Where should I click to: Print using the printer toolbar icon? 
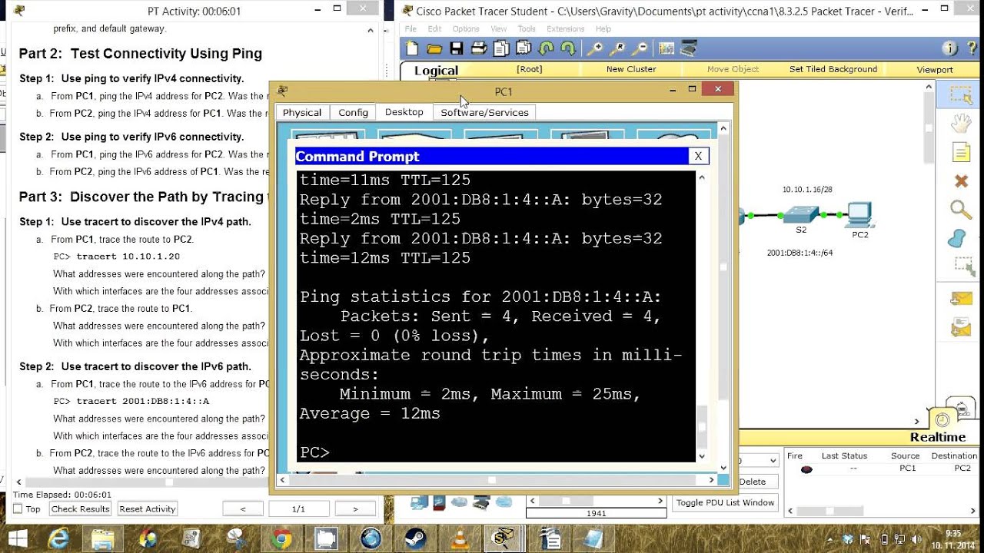point(479,48)
